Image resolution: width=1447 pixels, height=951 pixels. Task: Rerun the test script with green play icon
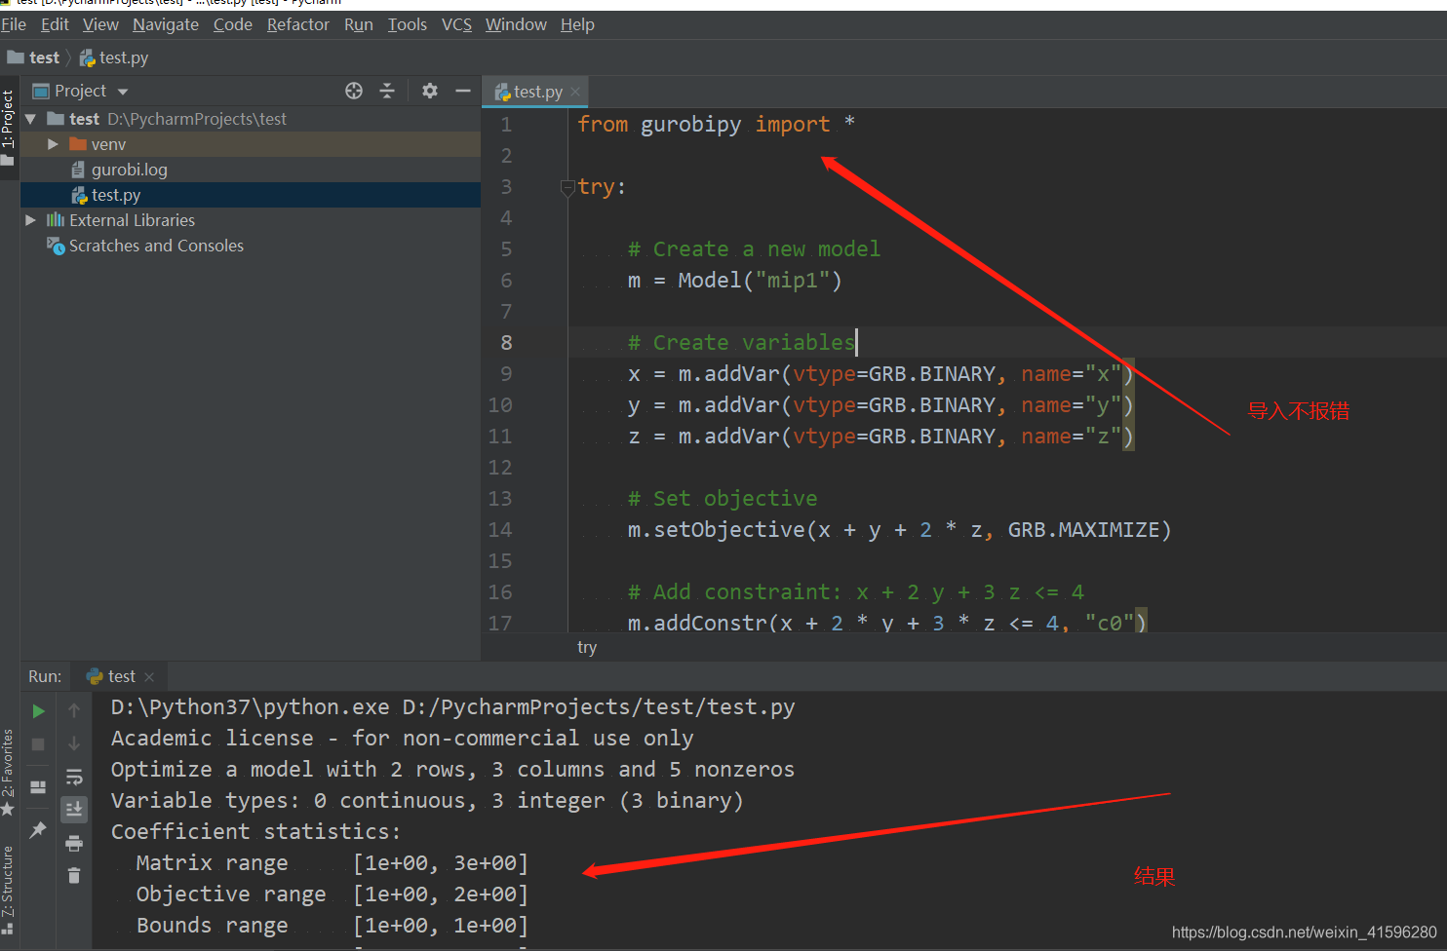38,711
